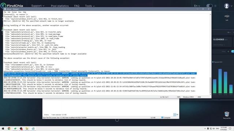Viewport: 234px width, 131px height.
Task: Click the ANSI encoding status entry
Action: 199,97
